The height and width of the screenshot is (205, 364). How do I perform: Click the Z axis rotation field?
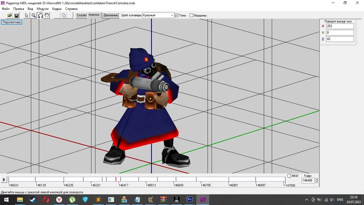point(340,39)
